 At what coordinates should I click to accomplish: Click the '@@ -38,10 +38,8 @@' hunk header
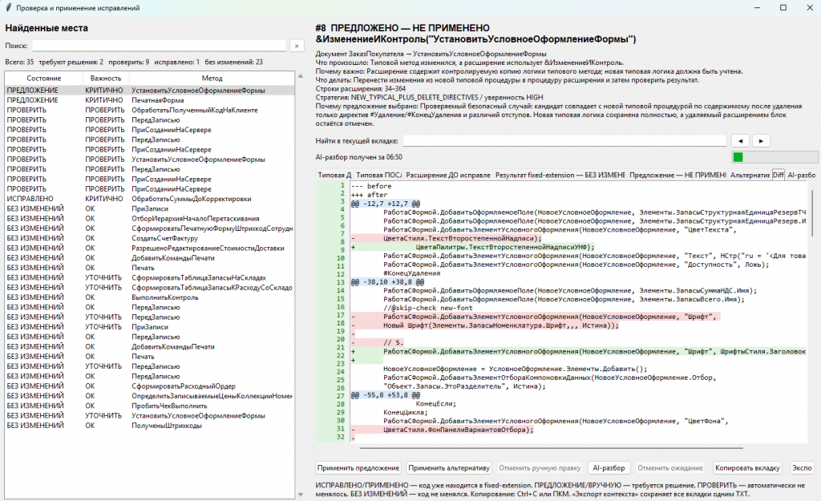tap(387, 281)
